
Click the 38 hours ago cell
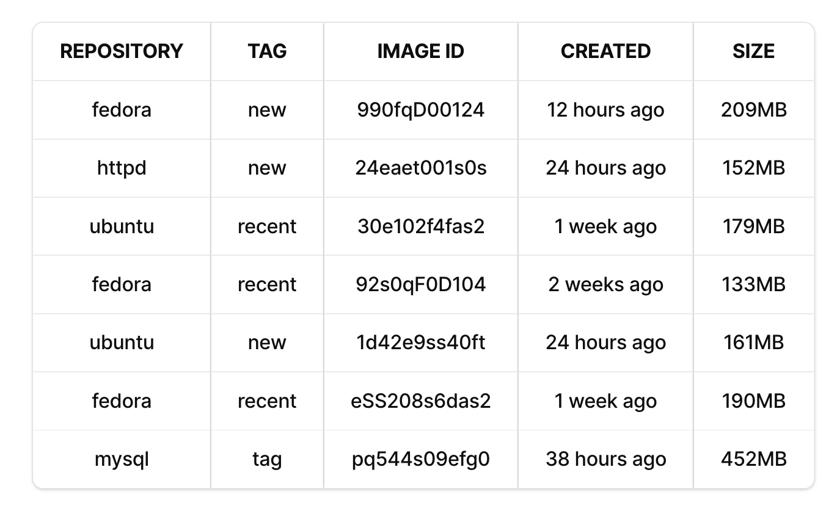click(x=605, y=459)
